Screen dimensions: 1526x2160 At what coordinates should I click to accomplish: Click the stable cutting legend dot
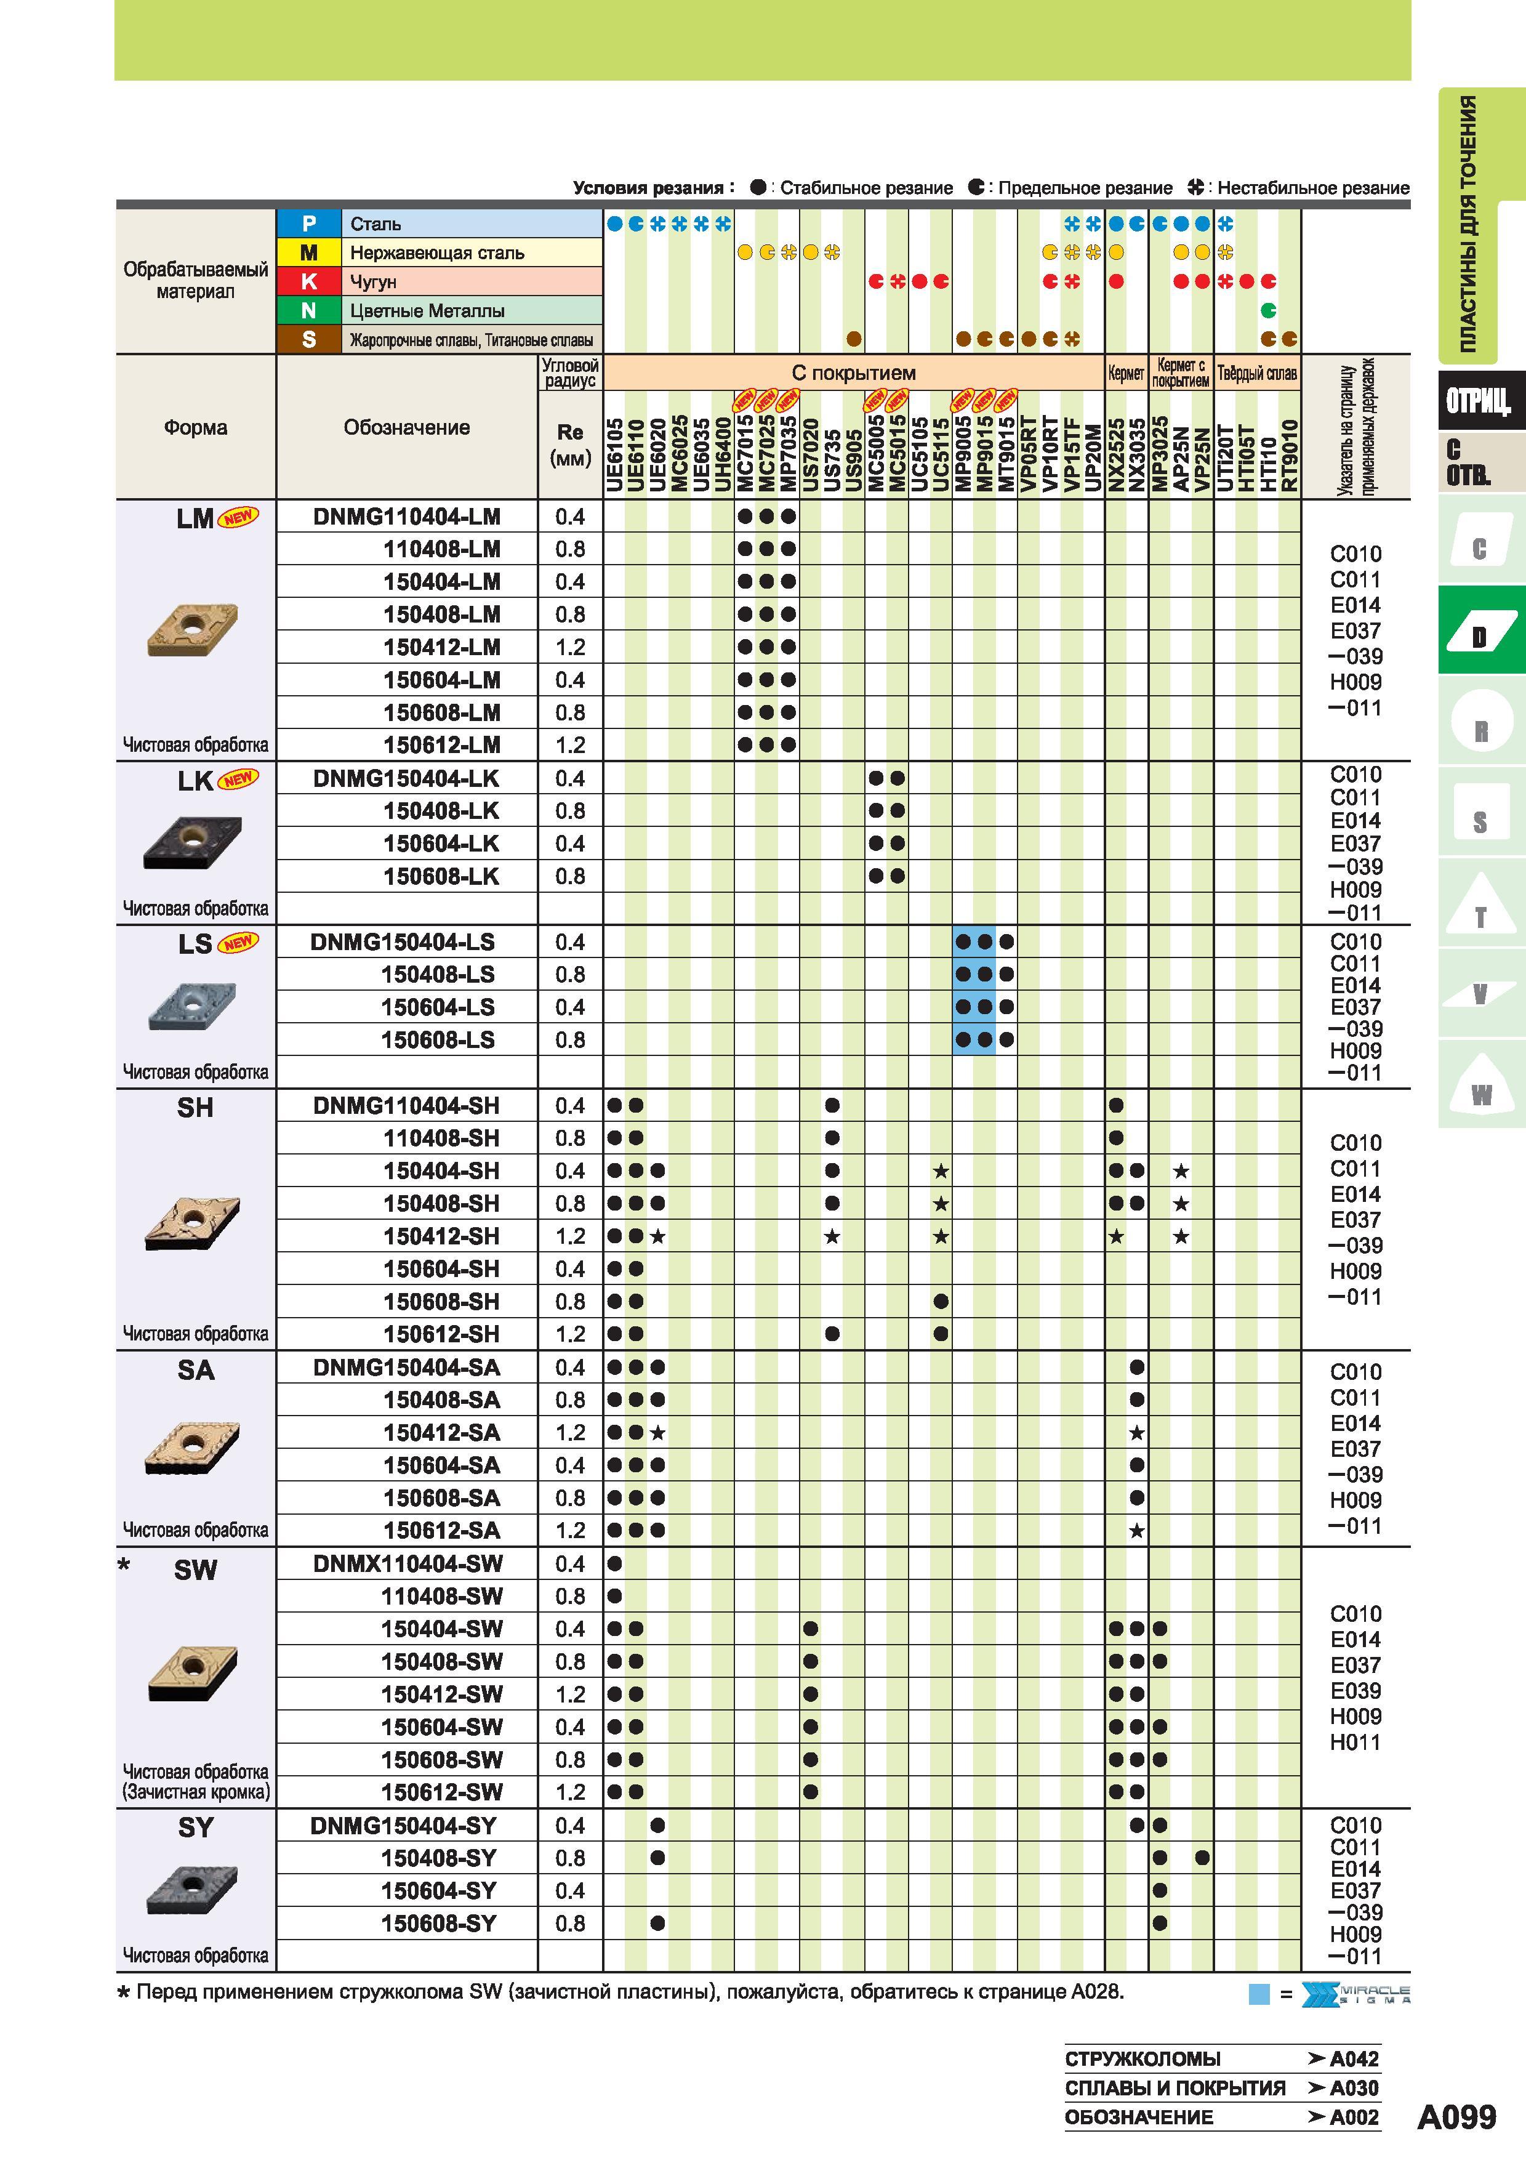pyautogui.click(x=758, y=187)
